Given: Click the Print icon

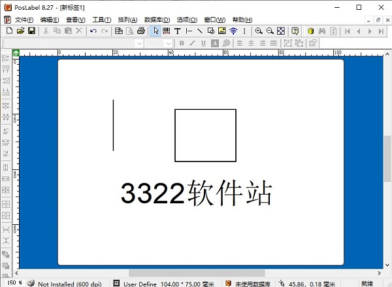Looking at the screenshot, I should [141, 31].
